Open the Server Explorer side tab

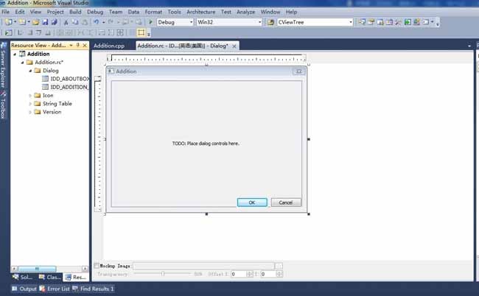pos(3,65)
